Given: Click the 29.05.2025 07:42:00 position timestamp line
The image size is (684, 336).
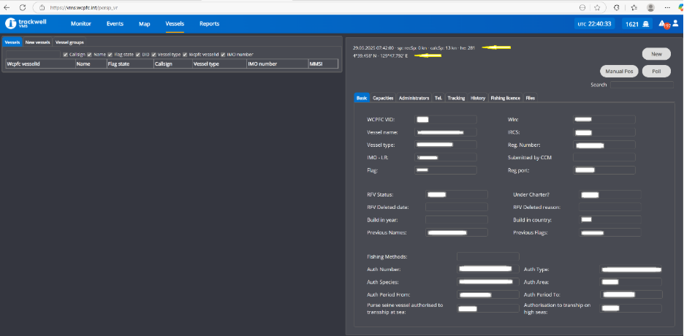Looking at the screenshot, I should click(x=414, y=47).
